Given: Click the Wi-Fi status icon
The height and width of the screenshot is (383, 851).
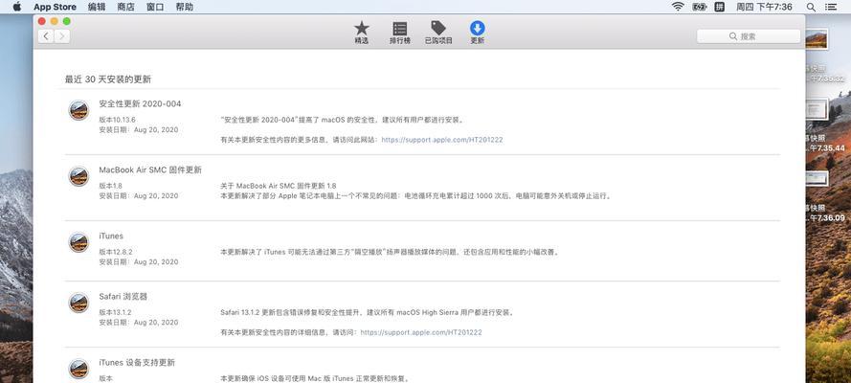Looking at the screenshot, I should 678,7.
